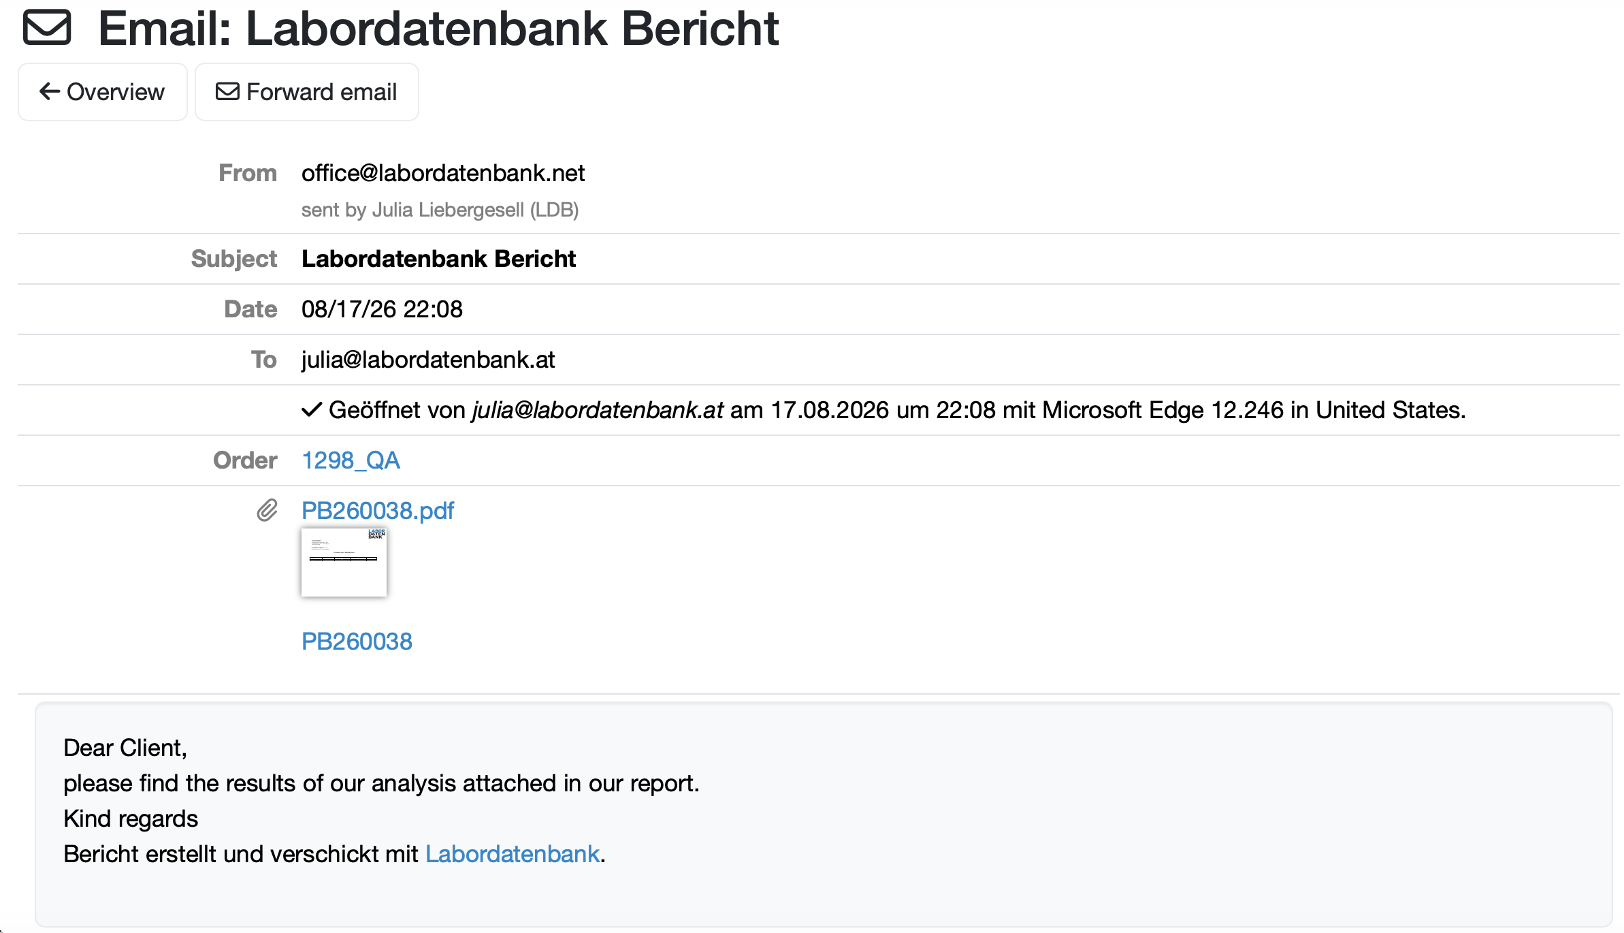Click the envelope icon in Forward email button
The height and width of the screenshot is (933, 1624).
click(x=227, y=91)
